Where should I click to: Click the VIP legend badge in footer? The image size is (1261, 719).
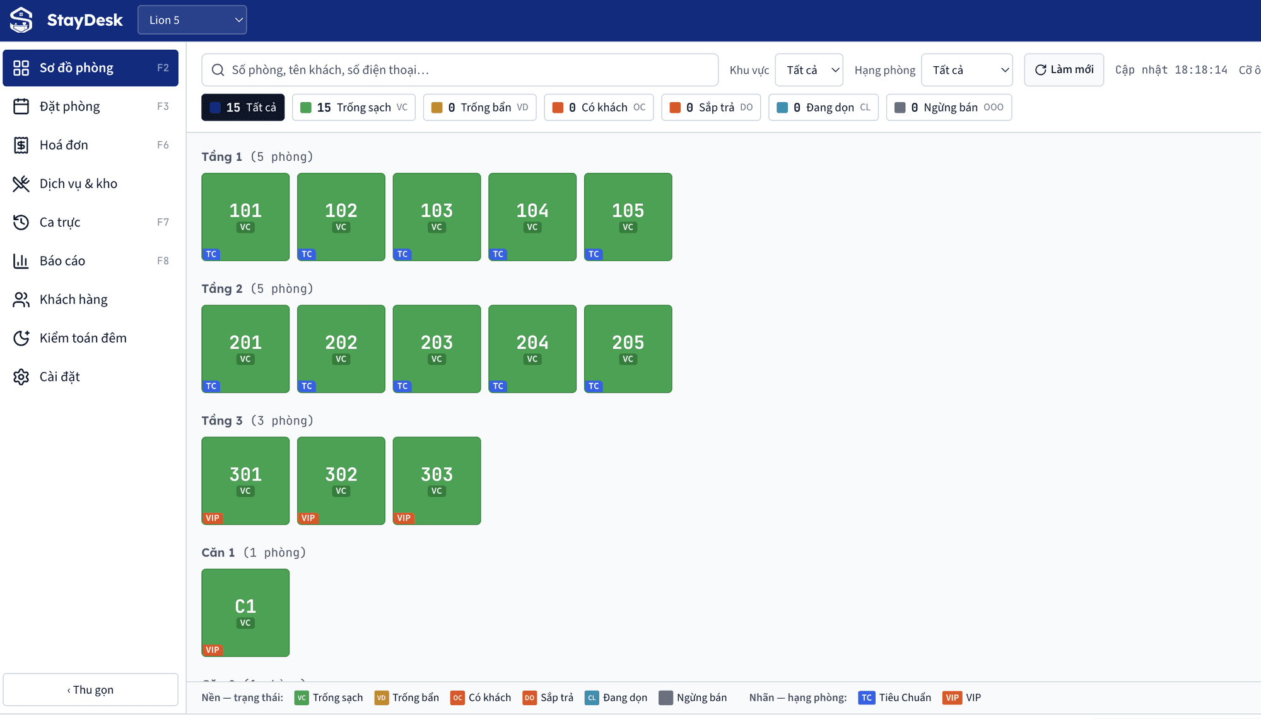952,698
